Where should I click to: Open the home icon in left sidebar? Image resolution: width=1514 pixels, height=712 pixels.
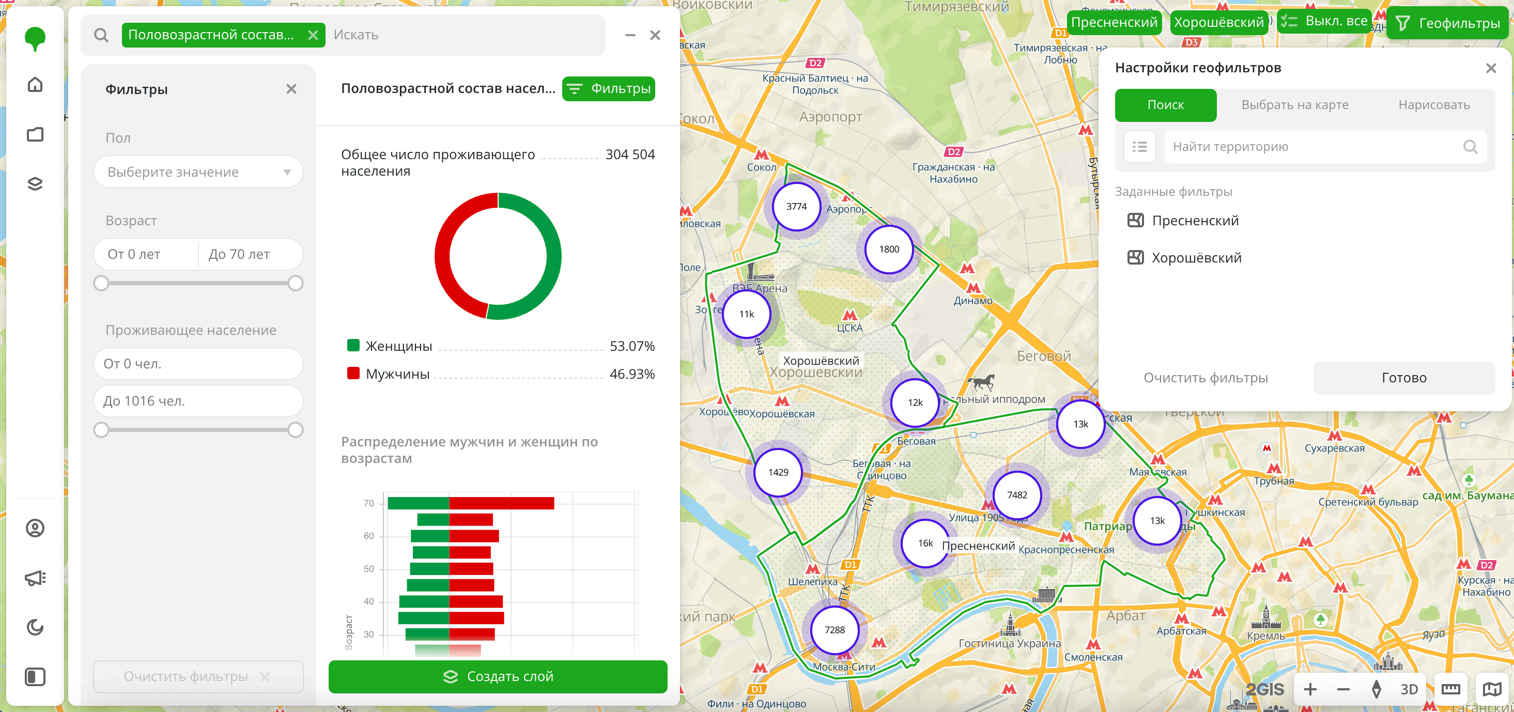pos(35,85)
